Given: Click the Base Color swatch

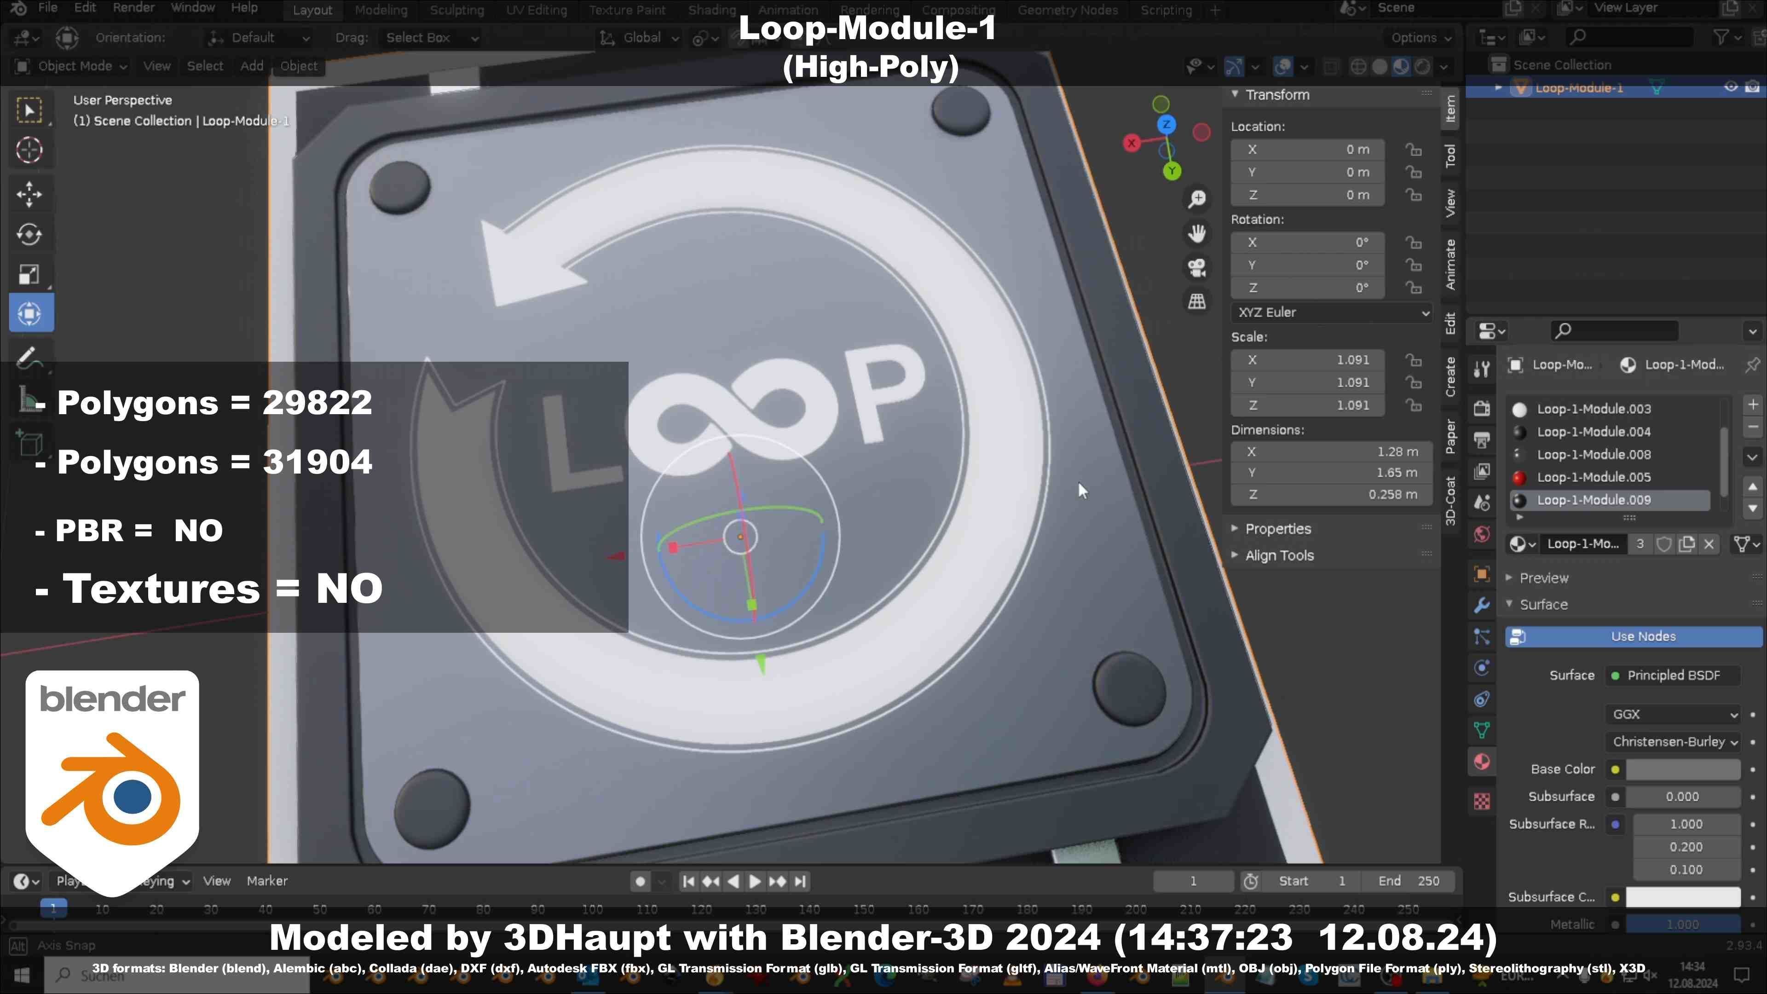Looking at the screenshot, I should [x=1683, y=770].
